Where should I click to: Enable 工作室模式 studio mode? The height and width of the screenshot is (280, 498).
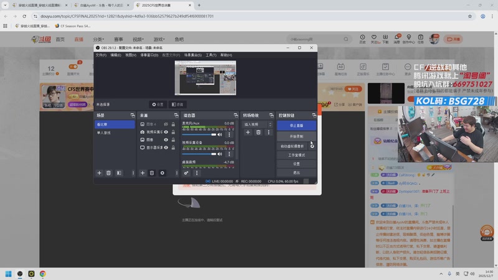tap(296, 155)
